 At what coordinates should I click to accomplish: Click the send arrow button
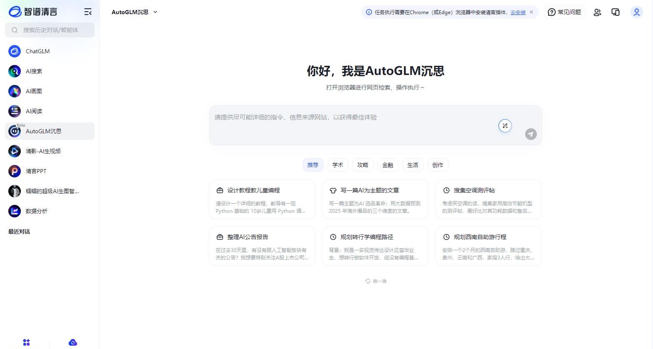click(x=531, y=134)
